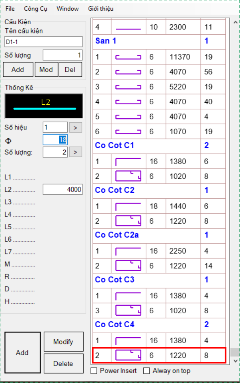Click the U-bar shape icon in San 1 row 1
Viewport: 240px width, 383px height.
(x=129, y=57)
